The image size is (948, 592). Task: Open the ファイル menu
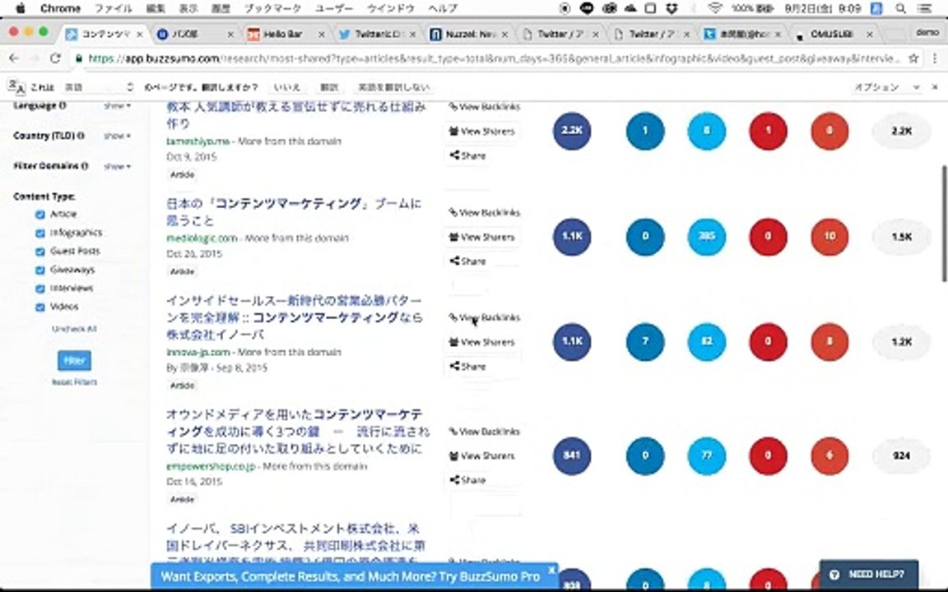click(113, 8)
